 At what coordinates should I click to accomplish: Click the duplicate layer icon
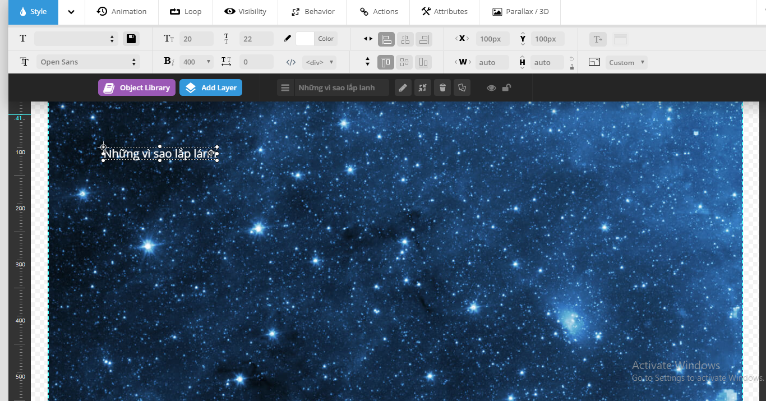tap(462, 87)
